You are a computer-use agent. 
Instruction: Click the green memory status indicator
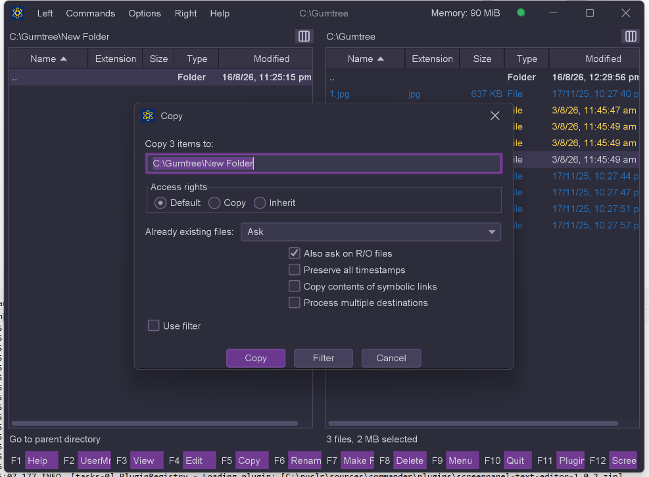[x=521, y=13]
